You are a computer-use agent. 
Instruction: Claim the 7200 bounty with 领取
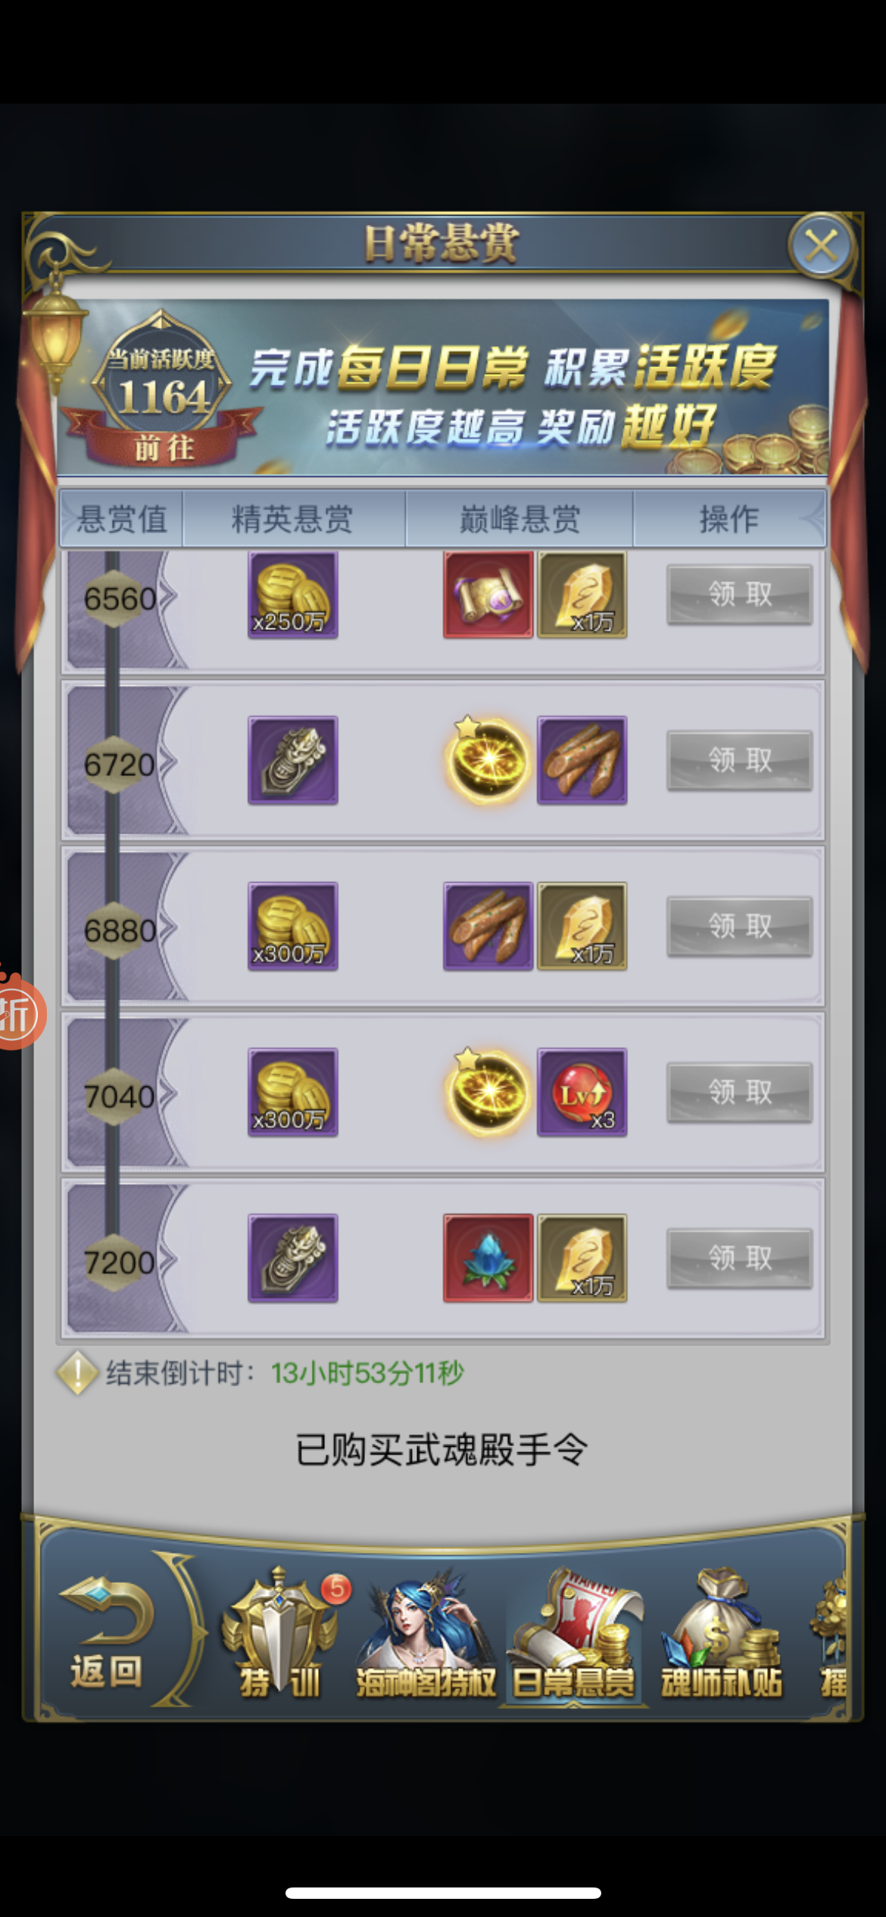point(740,1258)
